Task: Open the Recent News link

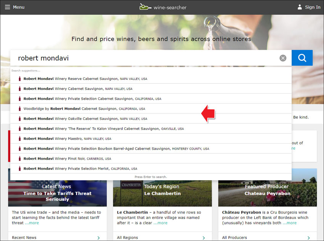Action: [24, 238]
